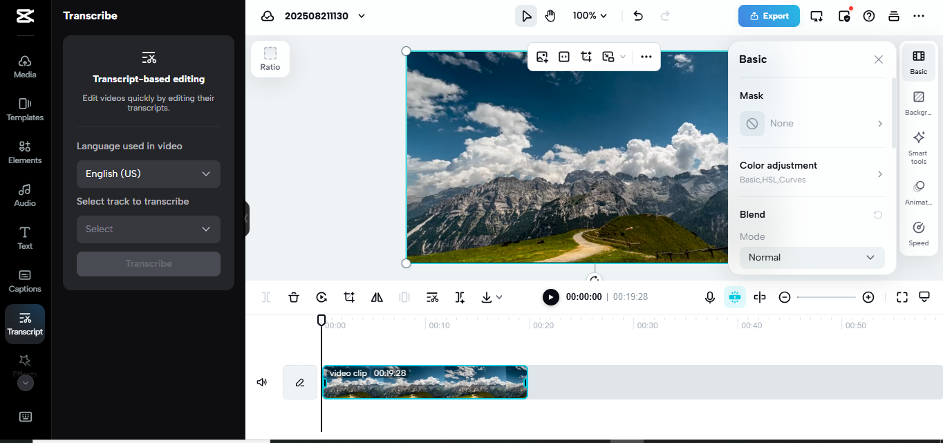Start a voiceover recording with the microphone icon
The width and height of the screenshot is (943, 443).
710,297
